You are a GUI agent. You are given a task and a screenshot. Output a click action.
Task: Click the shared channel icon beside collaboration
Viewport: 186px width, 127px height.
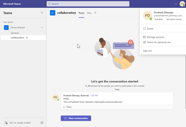pos(27,38)
